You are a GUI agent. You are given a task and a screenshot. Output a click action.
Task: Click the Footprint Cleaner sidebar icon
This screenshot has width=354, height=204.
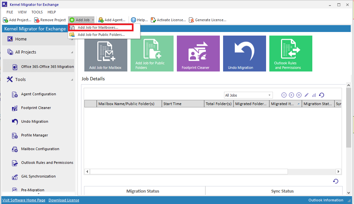[15, 108]
